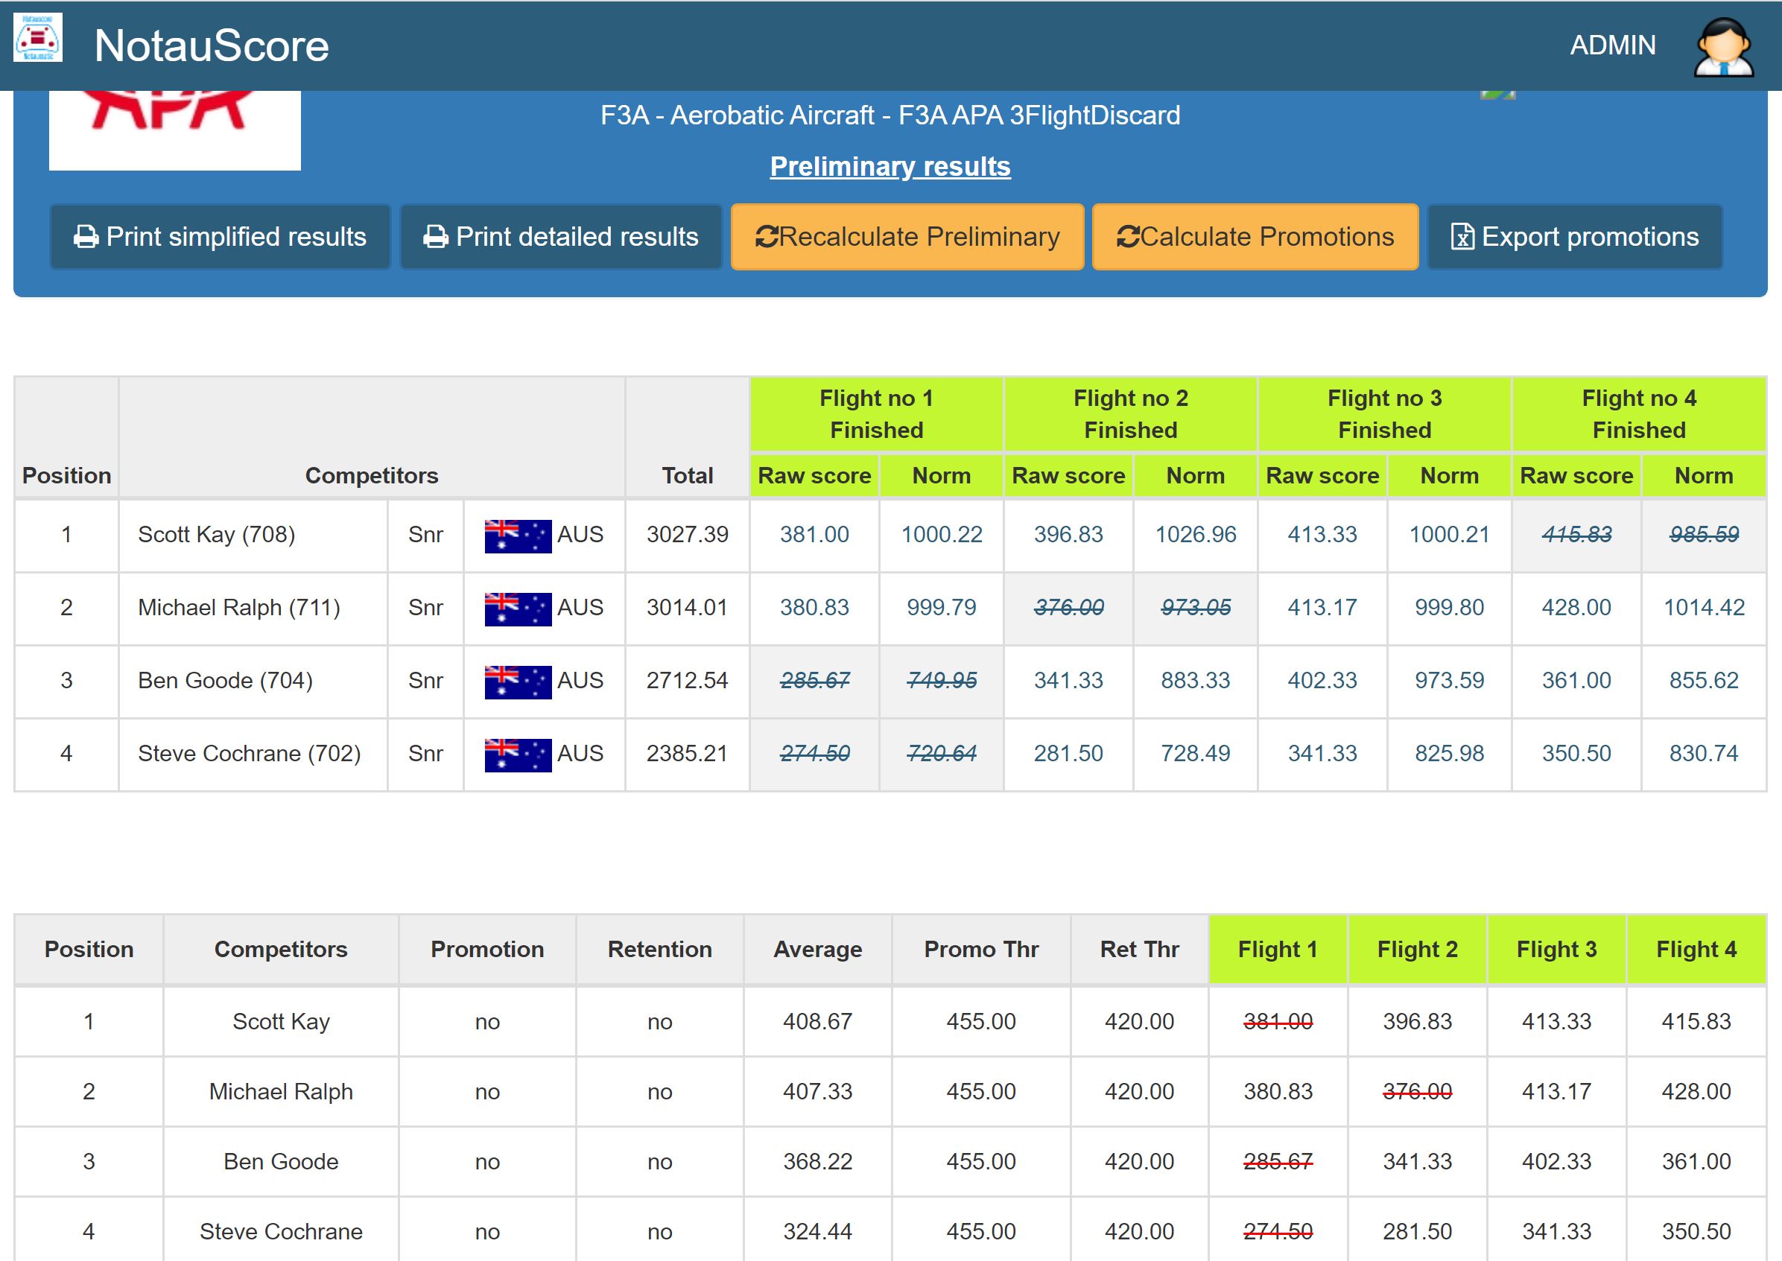Click the Promo Thr column header

point(981,949)
